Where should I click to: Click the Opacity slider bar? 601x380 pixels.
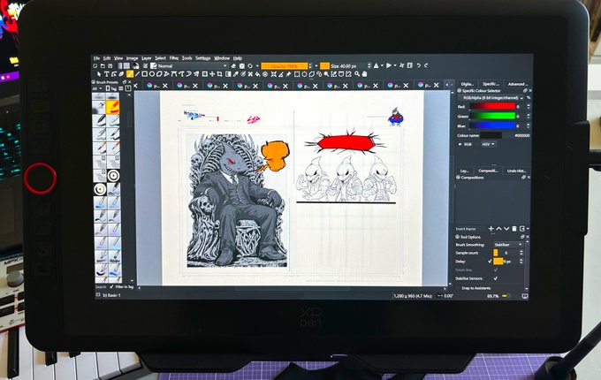tap(284, 66)
